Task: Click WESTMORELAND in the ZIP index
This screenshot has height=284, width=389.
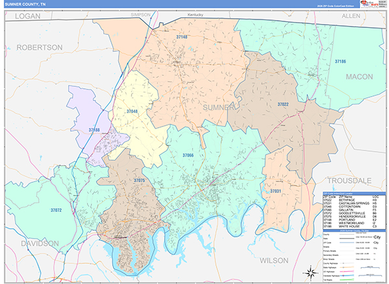Action: [351, 223]
